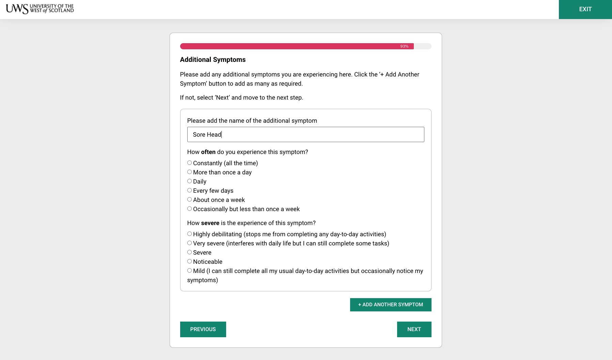Choose the 'Daily' frequency option
The image size is (612, 360).
coord(189,181)
